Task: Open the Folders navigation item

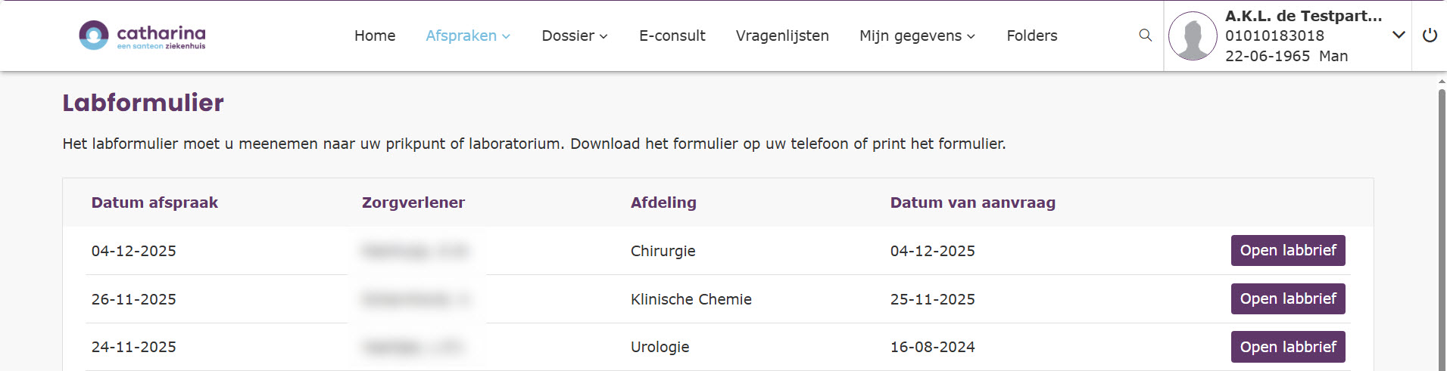Action: 1031,36
